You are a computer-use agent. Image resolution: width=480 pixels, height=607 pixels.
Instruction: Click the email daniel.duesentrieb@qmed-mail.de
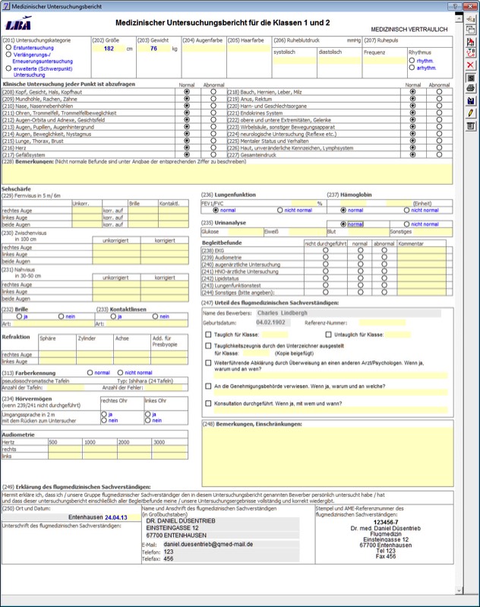click(x=208, y=544)
